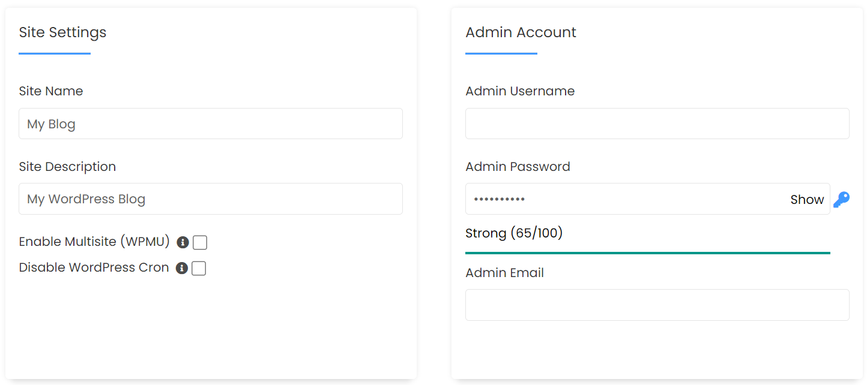Click the Disable WordPress Cron info icon

click(181, 268)
